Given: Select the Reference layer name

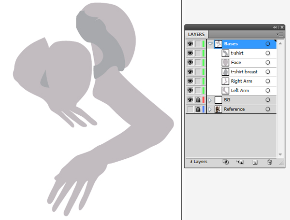Looking at the screenshot, I should 234,109.
